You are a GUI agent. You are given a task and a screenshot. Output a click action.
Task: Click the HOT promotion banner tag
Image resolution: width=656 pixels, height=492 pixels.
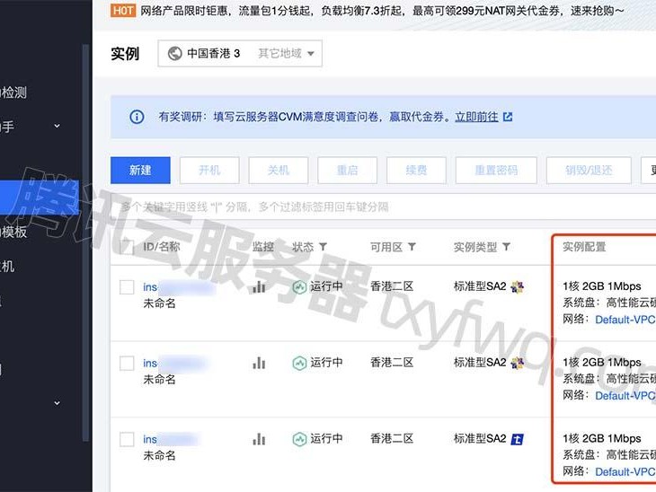[123, 10]
